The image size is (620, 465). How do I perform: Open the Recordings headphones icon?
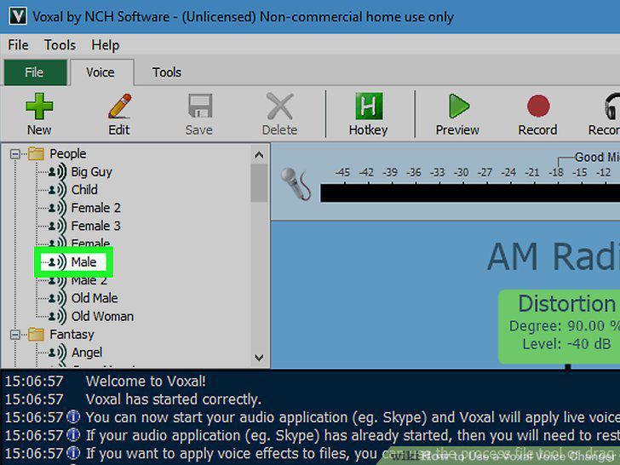click(x=612, y=106)
